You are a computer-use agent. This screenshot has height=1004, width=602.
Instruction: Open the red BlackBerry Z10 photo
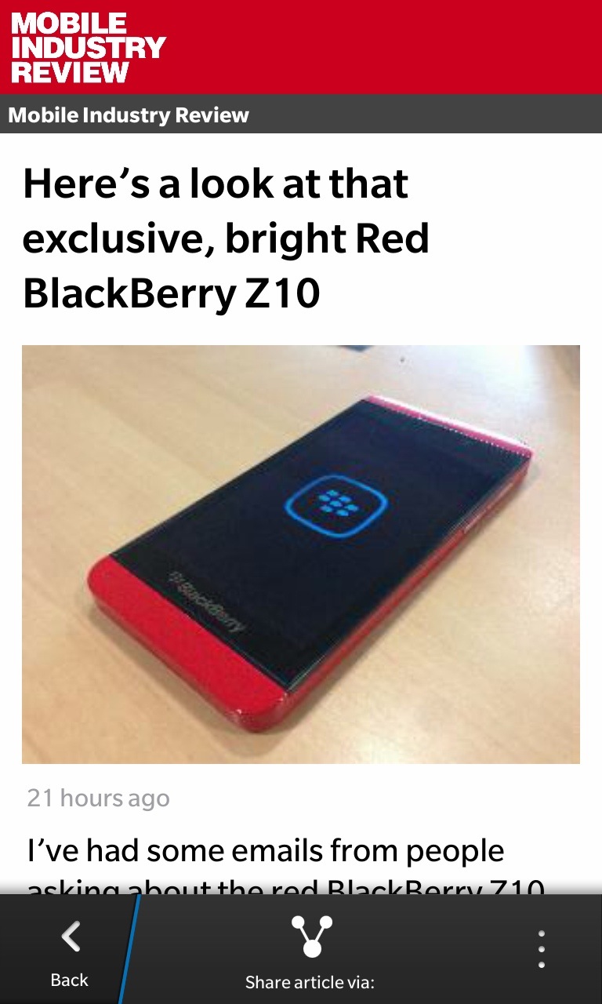coord(301,554)
